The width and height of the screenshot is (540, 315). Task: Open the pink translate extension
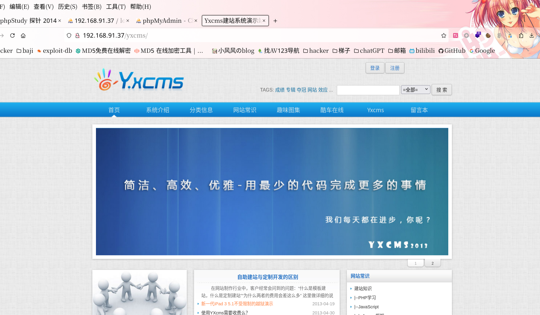(x=456, y=35)
